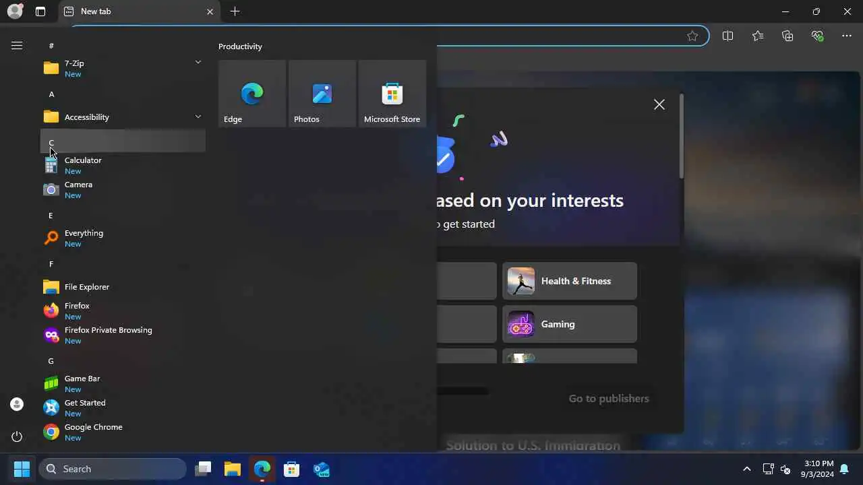
Task: Select Health & Fitness interest
Action: 570,281
